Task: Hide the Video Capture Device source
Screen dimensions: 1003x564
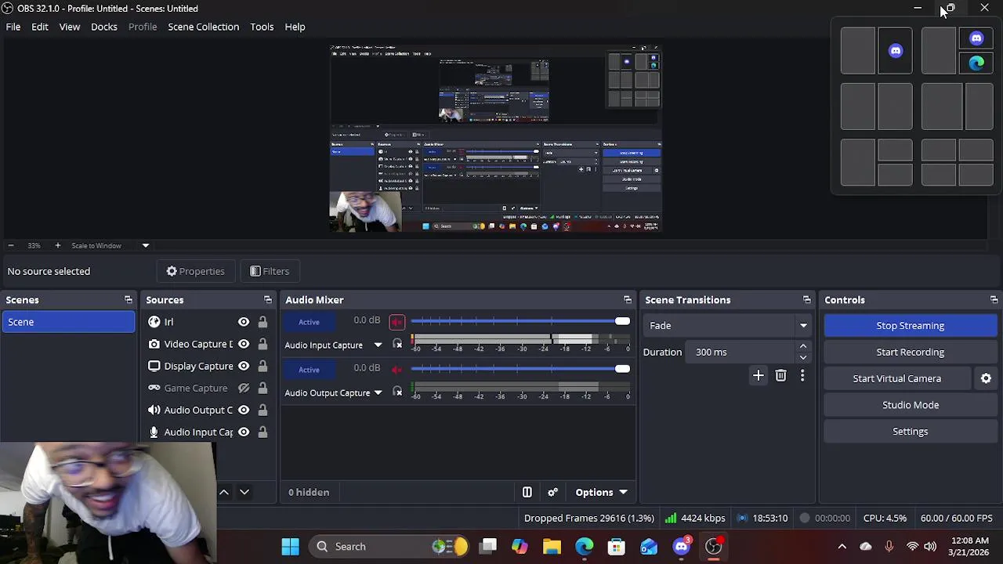Action: click(244, 344)
